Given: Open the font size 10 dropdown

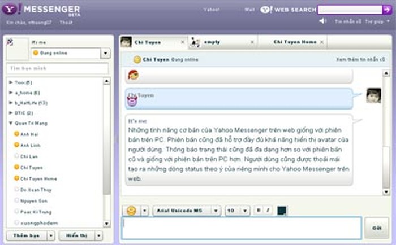Looking at the screenshot, I should (x=237, y=211).
